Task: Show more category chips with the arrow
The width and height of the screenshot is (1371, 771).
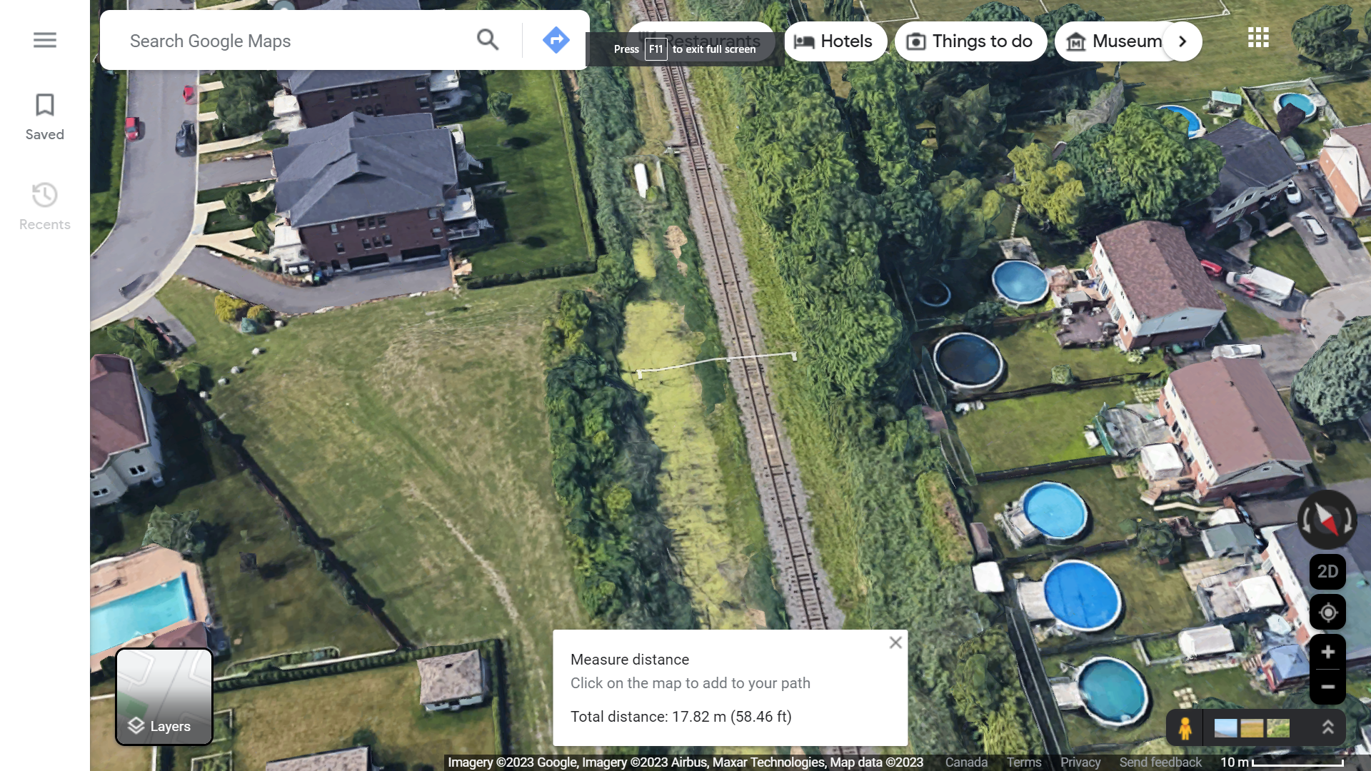Action: pos(1182,41)
